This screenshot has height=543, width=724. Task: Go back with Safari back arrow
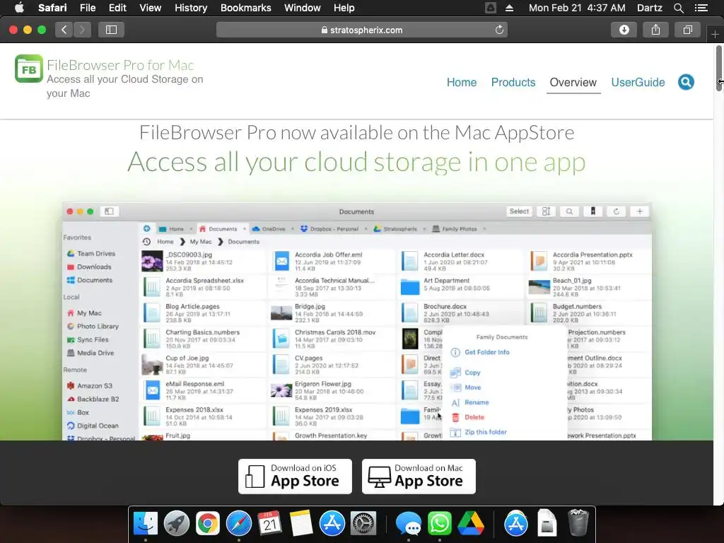(64, 30)
